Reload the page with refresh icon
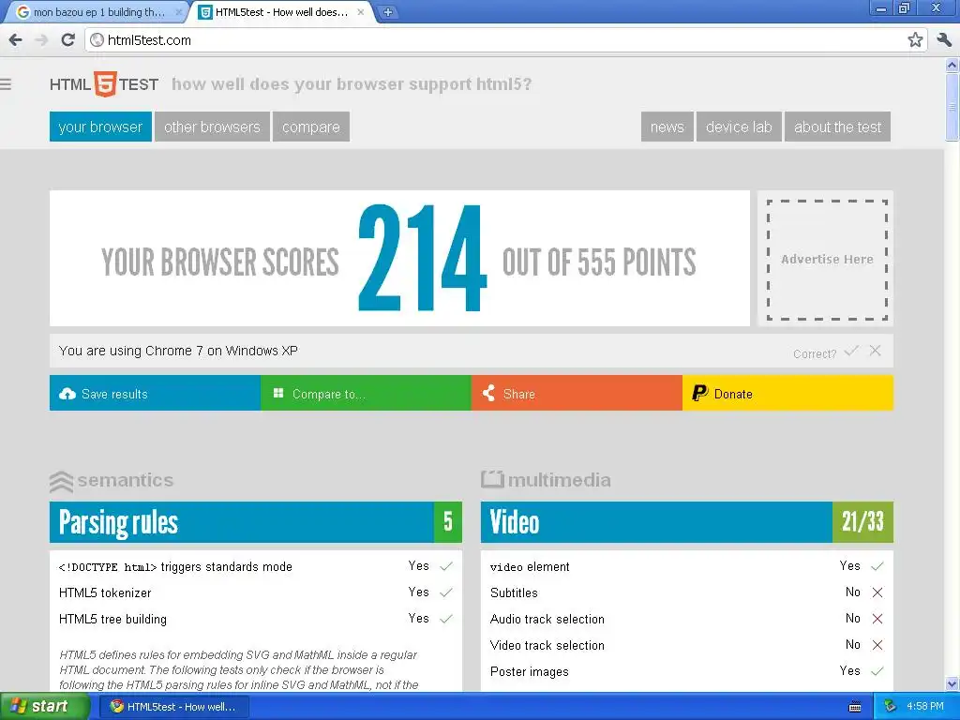The image size is (960, 720). pyautogui.click(x=67, y=40)
